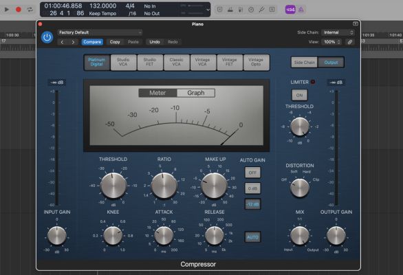This screenshot has height=275, width=403.
Task: Toggle the Cycle loop button
Action: click(30, 10)
